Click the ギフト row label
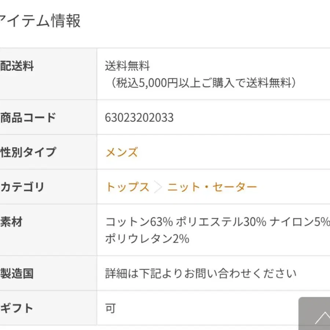 click(x=16, y=308)
